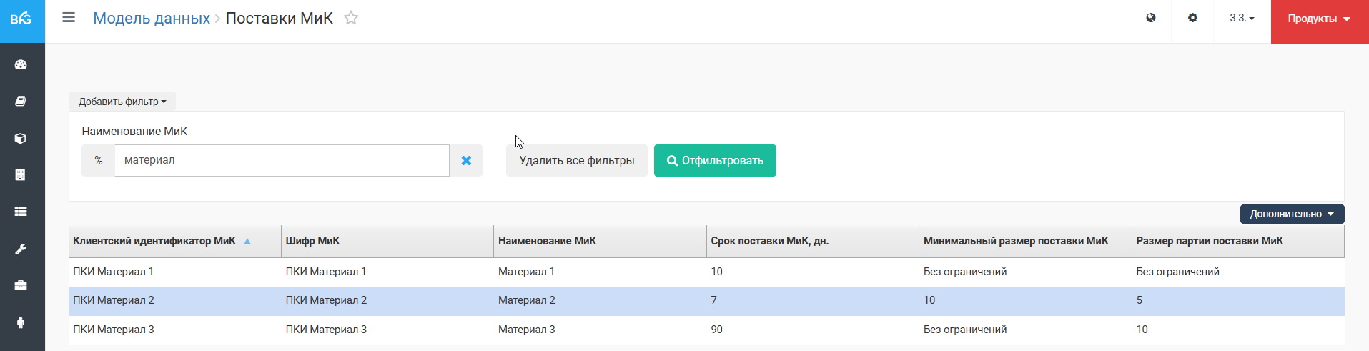1369x351 pixels.
Task: Expand the red Продукты dropdown
Action: (x=1319, y=19)
